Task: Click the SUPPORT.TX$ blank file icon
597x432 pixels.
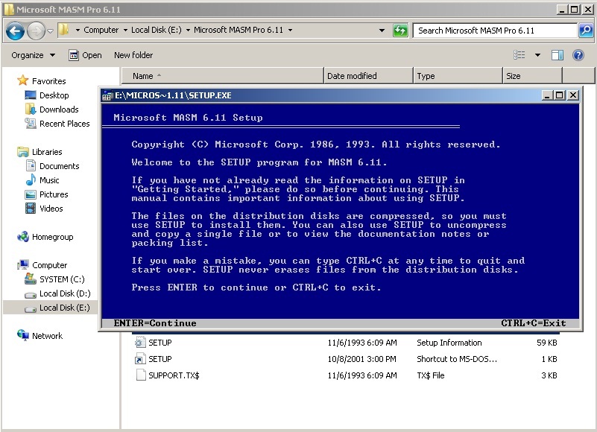Action: (141, 375)
